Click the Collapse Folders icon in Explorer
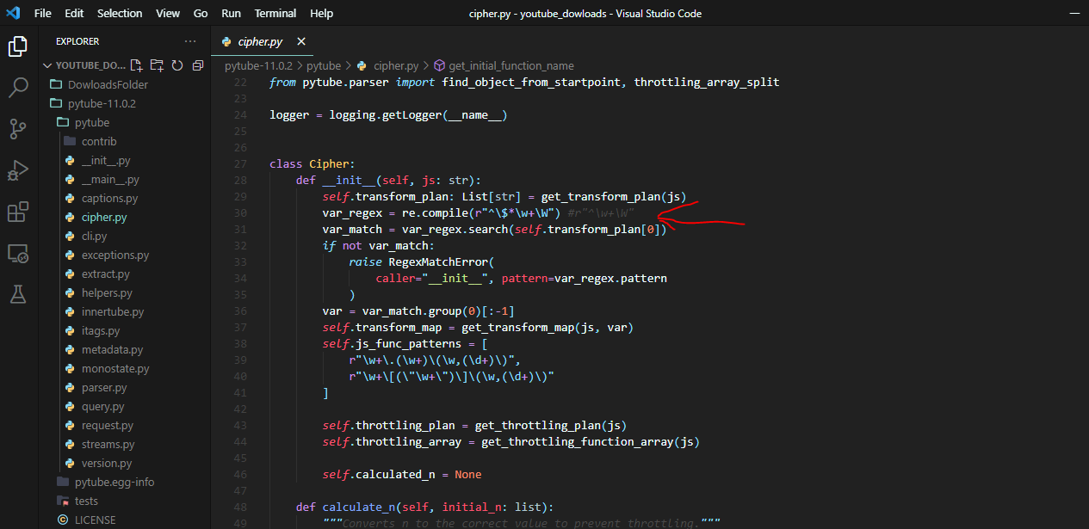 (x=197, y=65)
